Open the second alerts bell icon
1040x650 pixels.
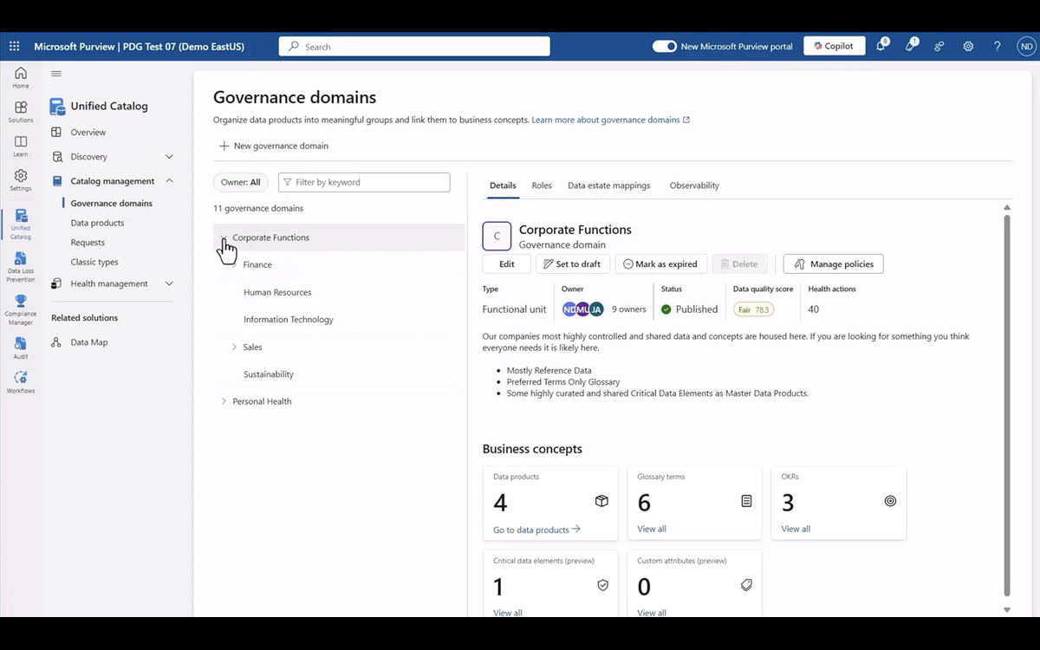(910, 46)
